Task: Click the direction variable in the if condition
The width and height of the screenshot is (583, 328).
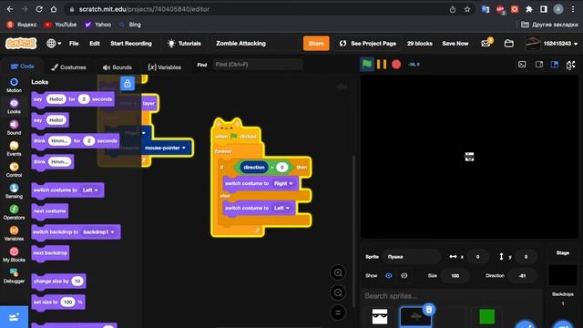Action: coord(254,168)
